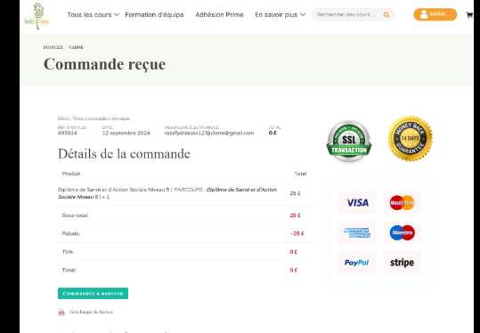Open the orange user account button
Image resolution: width=480 pixels, height=333 pixels.
click(x=435, y=14)
